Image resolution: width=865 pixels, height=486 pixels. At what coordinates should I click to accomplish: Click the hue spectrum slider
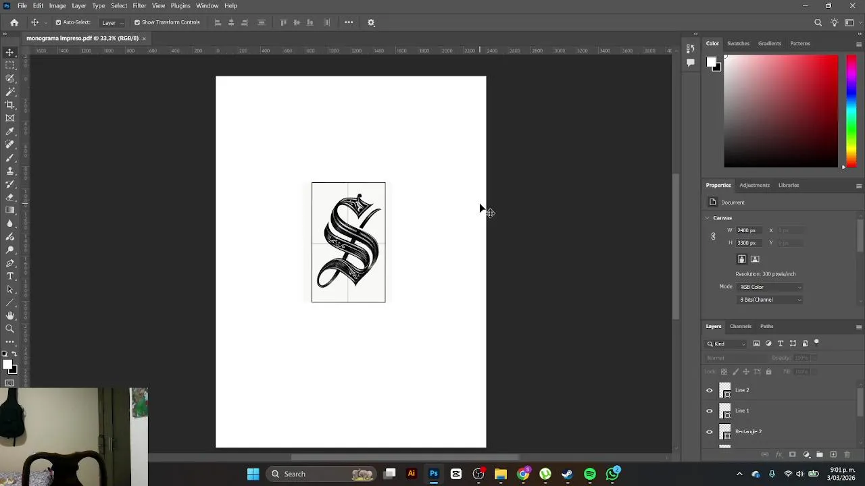pyautogui.click(x=851, y=111)
